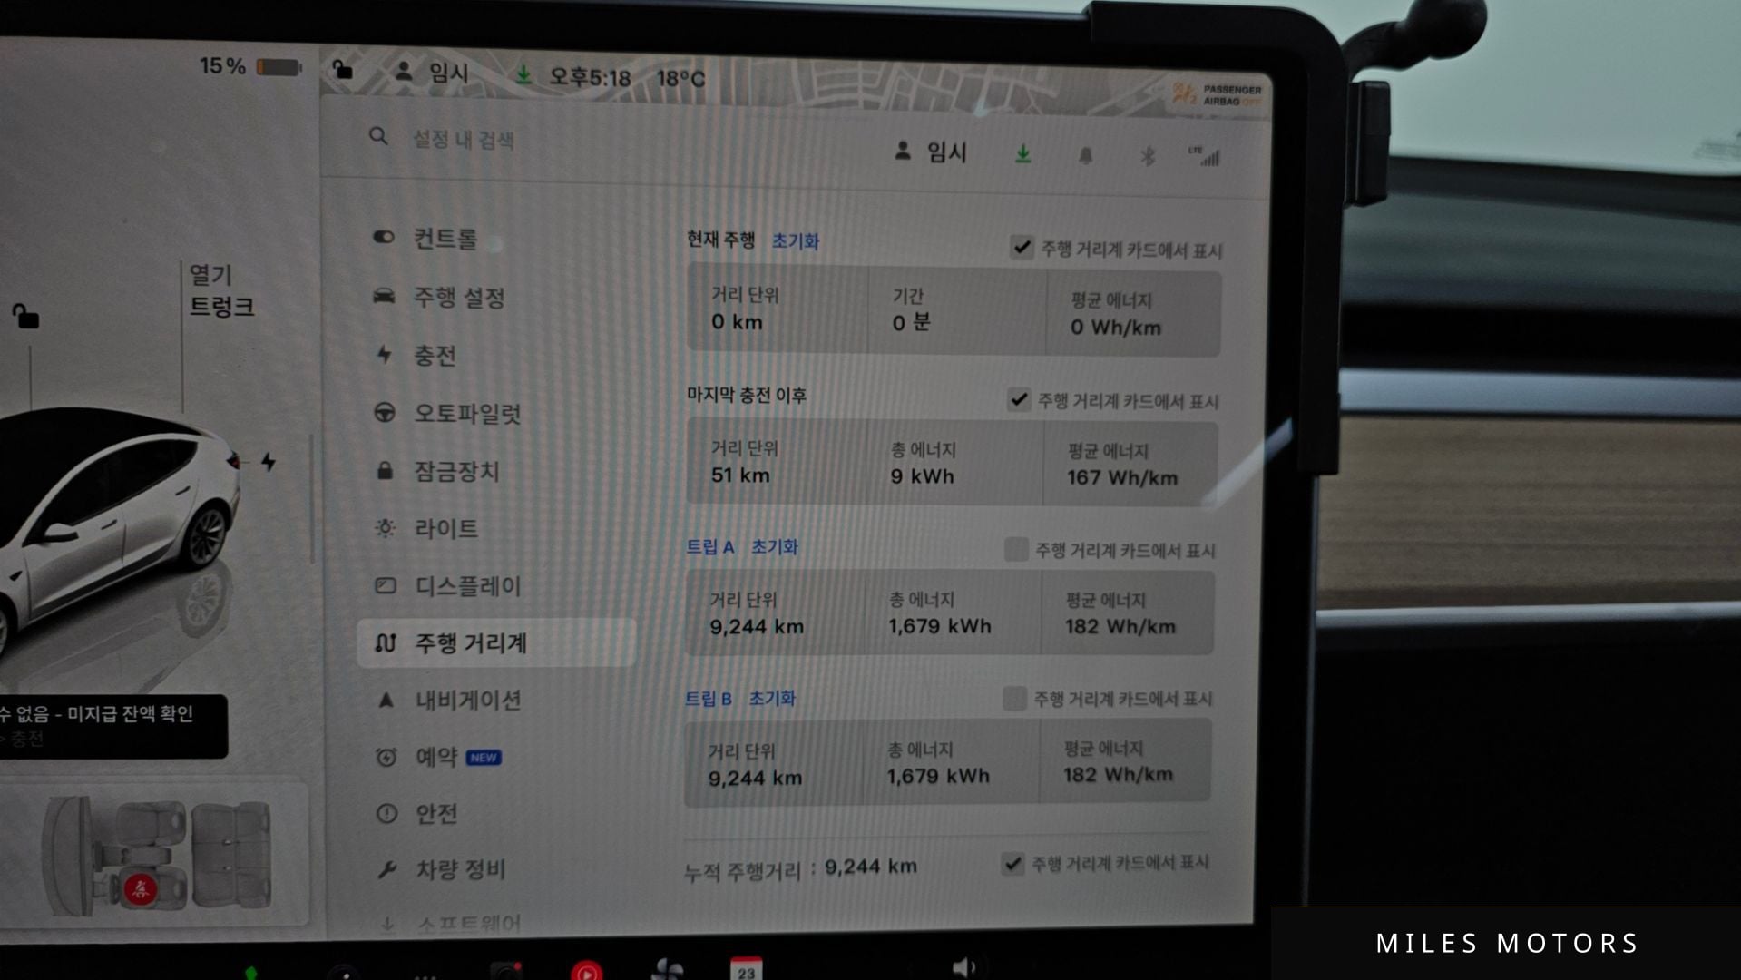Viewport: 1741px width, 980px height.
Task: Tap the LTE signal strength icon
Action: point(1205,156)
